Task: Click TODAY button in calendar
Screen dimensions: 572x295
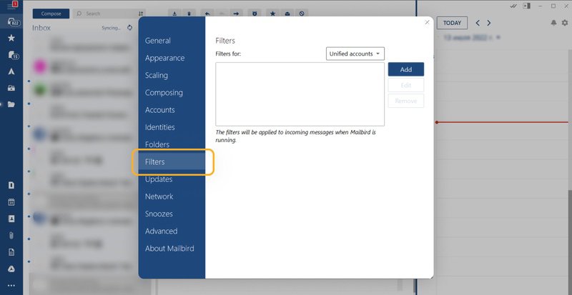Action: (452, 23)
